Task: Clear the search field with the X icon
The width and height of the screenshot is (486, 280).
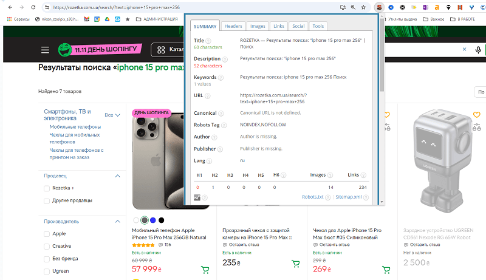Action: coord(464,49)
